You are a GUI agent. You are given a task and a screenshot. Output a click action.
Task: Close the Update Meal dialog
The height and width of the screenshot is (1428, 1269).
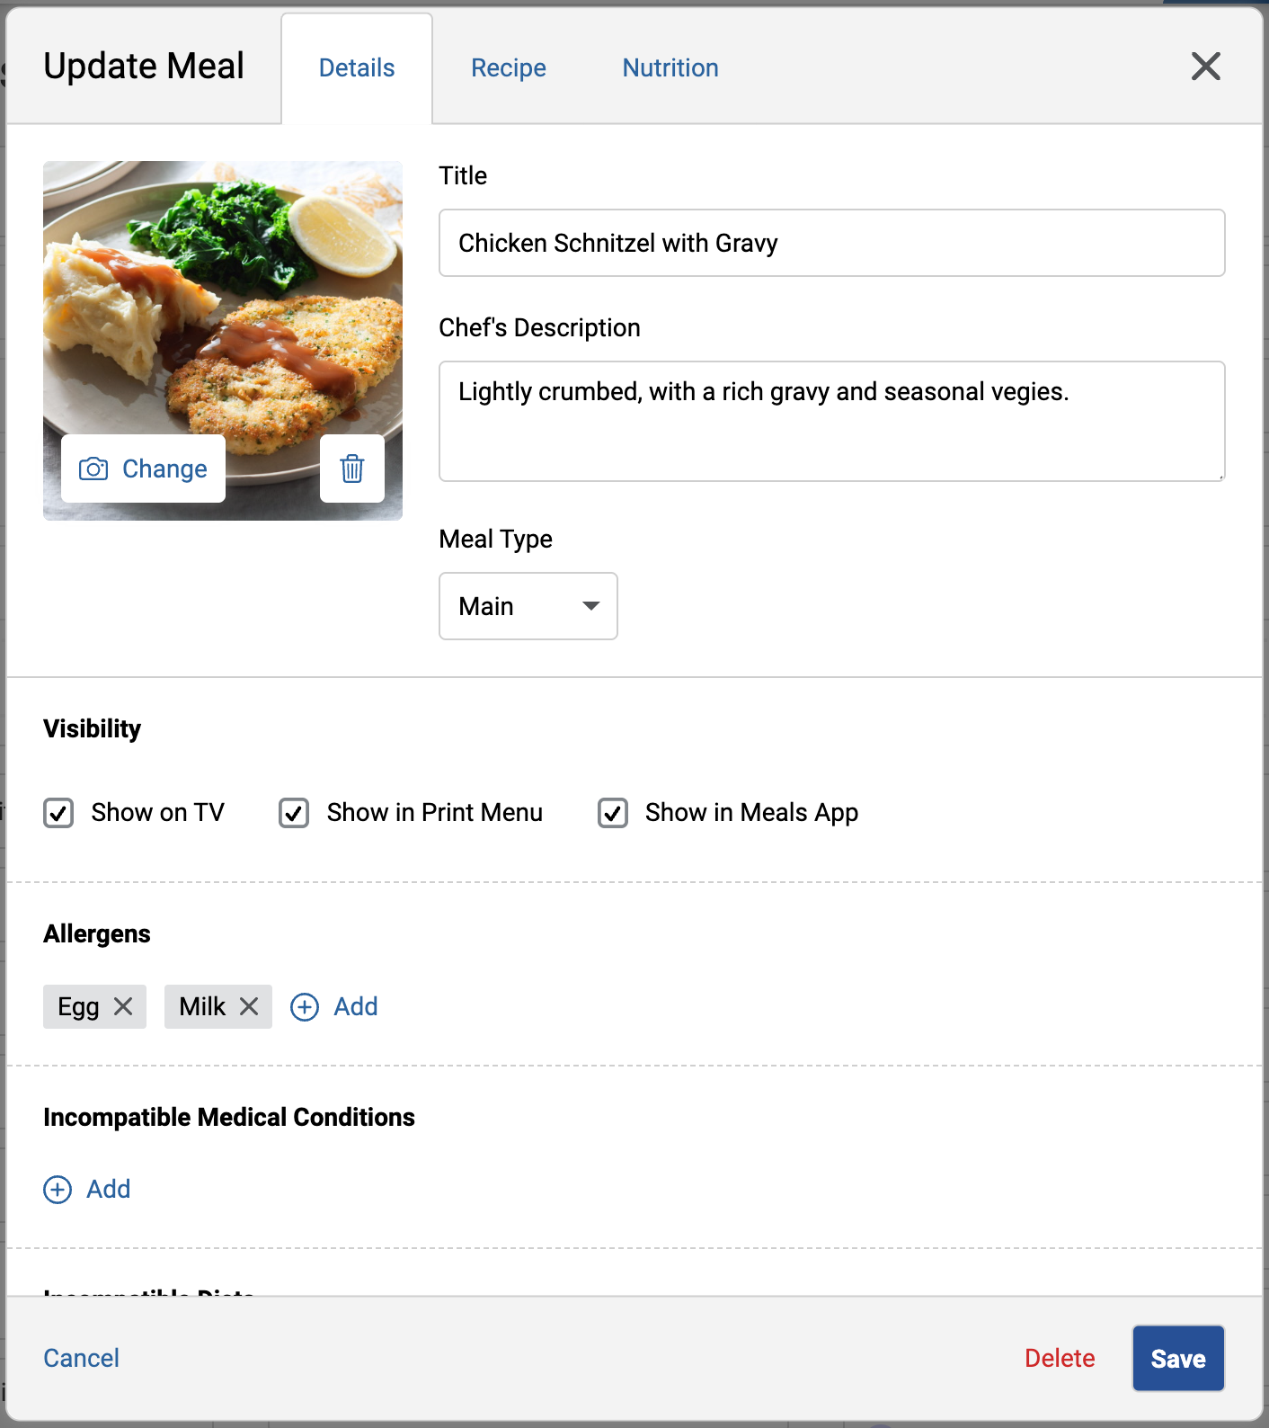[x=1205, y=66]
